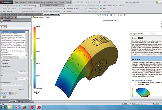Click the print icon in top toolbar
Viewport: 162px width, 110px height.
coord(86,2)
